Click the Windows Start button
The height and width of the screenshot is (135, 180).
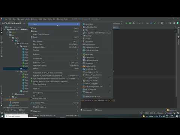(x=2, y=116)
